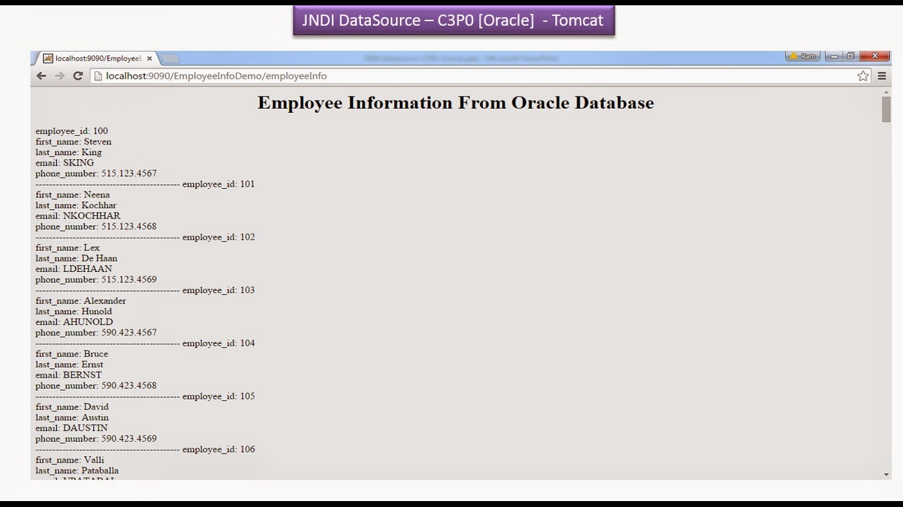Select the localhost:9090/Employee tab

tap(97, 58)
